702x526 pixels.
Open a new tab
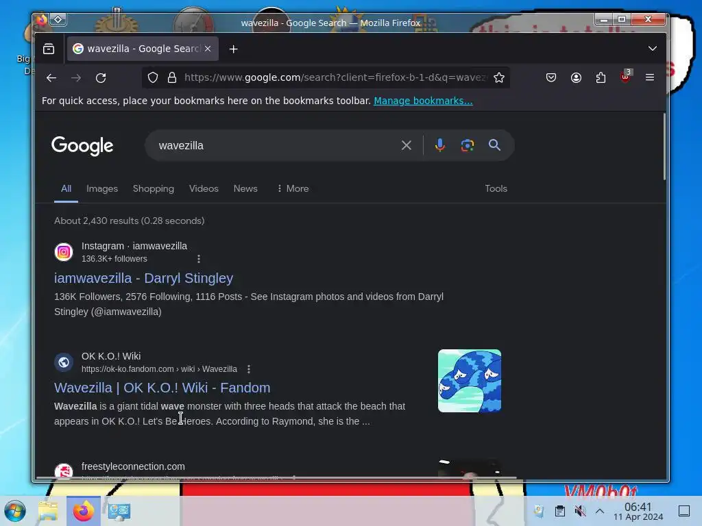pyautogui.click(x=233, y=49)
